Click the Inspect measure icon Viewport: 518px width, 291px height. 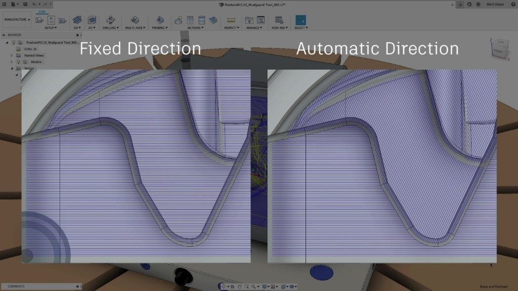(231, 20)
